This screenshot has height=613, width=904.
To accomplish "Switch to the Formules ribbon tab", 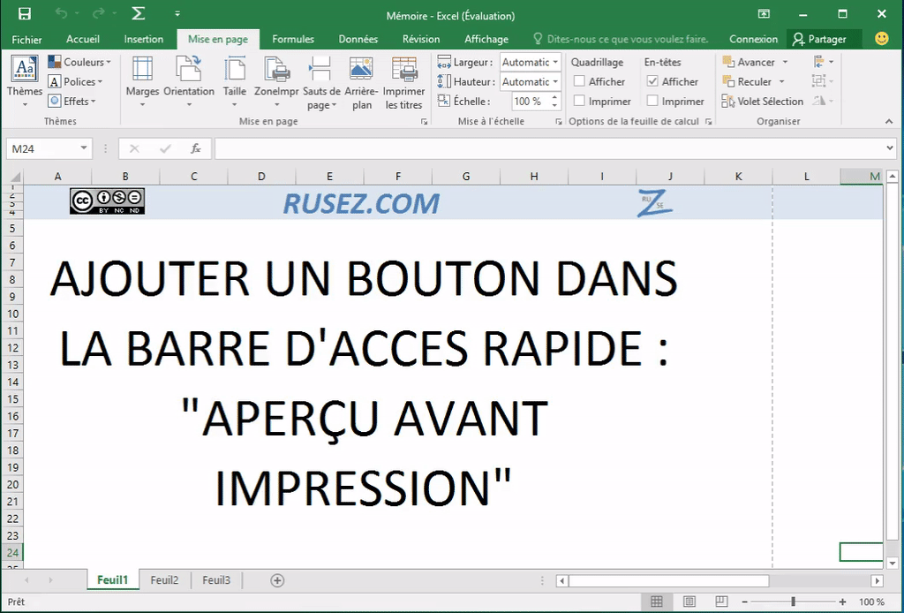I will 293,39.
